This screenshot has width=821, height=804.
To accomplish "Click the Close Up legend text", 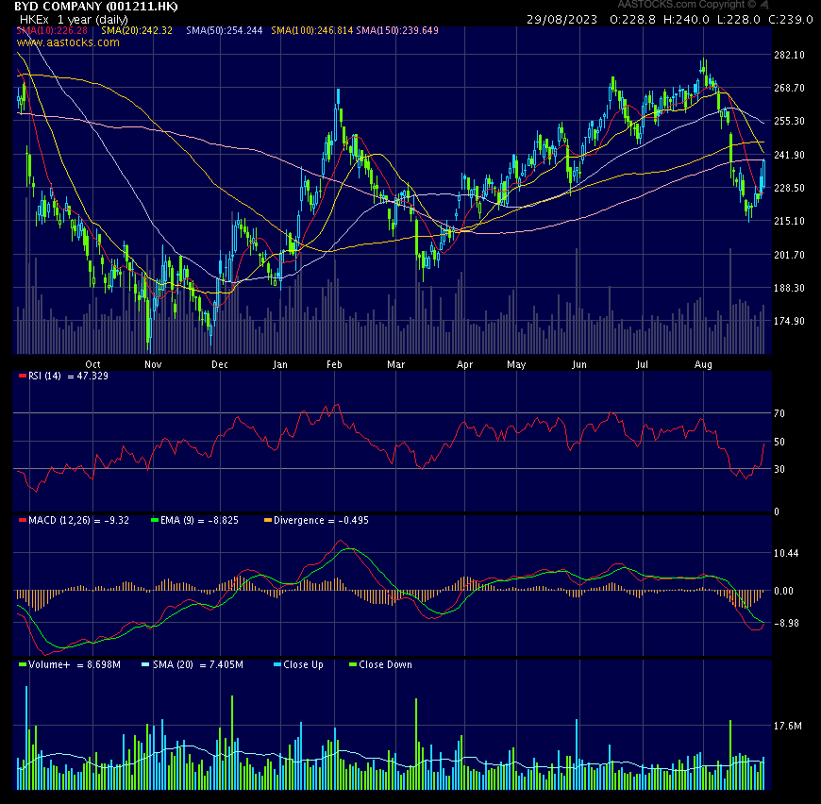I will pyautogui.click(x=304, y=664).
